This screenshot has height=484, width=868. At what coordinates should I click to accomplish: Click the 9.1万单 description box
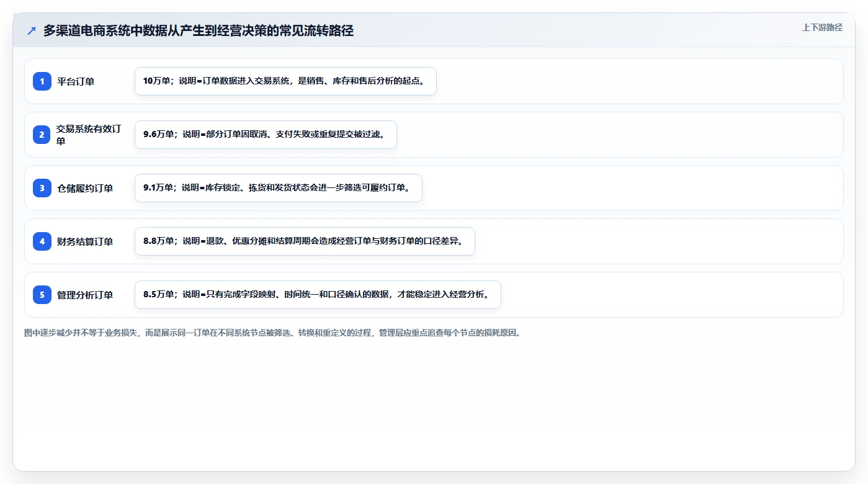[279, 188]
